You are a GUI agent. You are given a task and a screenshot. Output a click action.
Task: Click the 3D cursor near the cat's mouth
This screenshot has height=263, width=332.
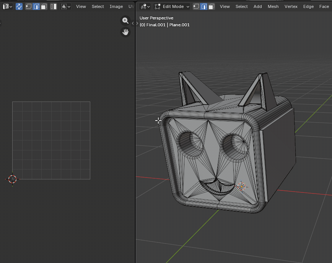coord(242,187)
